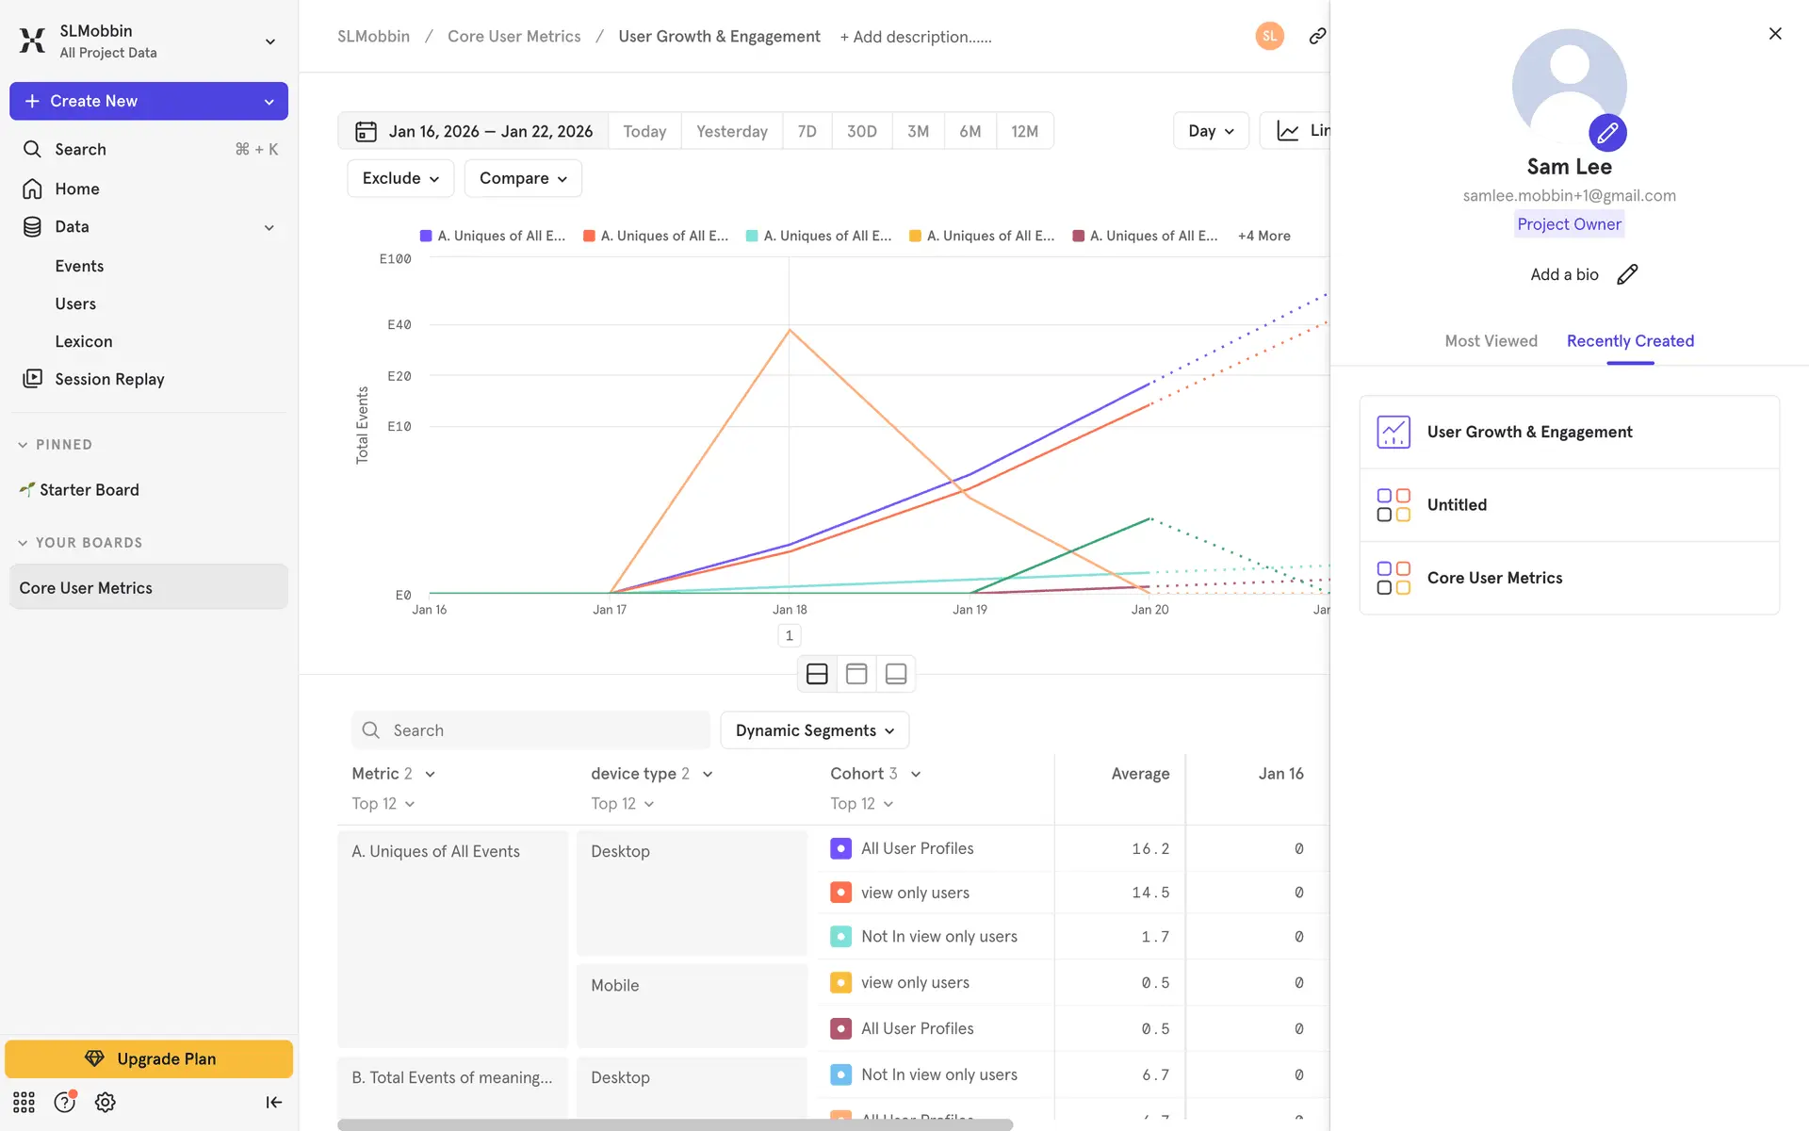Image resolution: width=1809 pixels, height=1131 pixels.
Task: Click the copy link icon in header
Action: (1317, 36)
